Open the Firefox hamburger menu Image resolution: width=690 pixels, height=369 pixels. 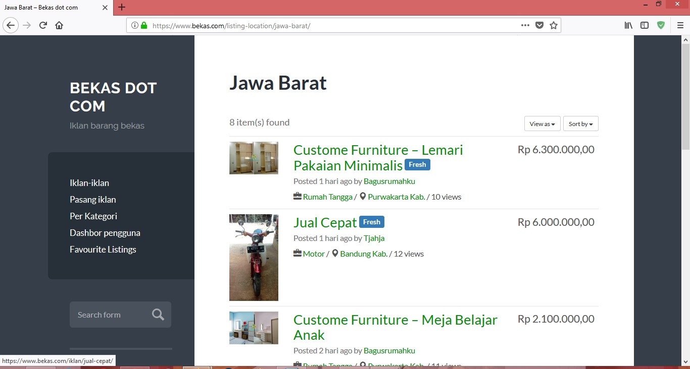(680, 25)
